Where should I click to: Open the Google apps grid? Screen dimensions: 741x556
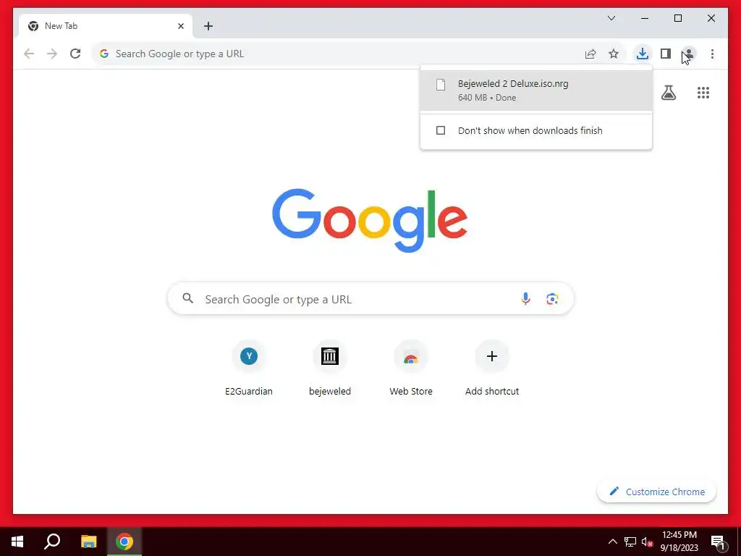[703, 93]
